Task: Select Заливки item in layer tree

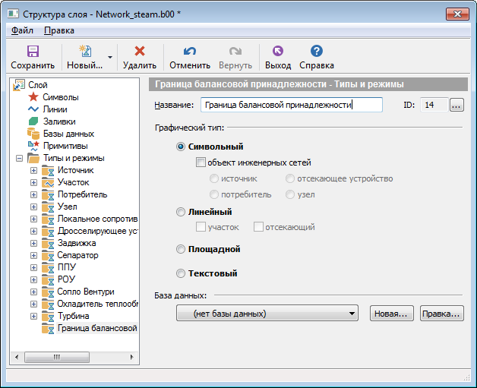Action: [58, 121]
